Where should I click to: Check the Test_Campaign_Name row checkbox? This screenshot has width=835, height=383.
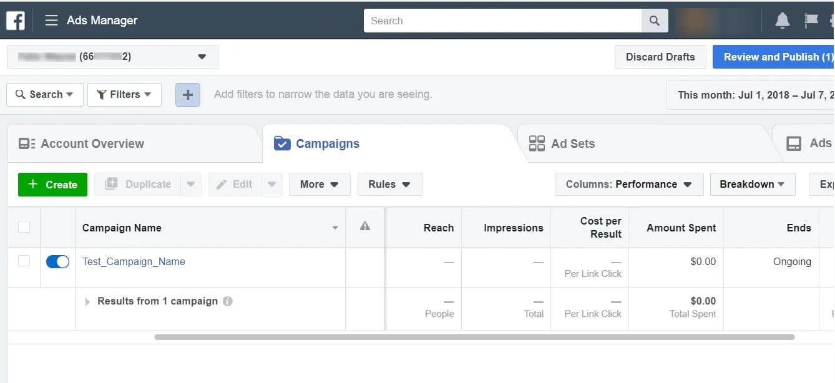(24, 261)
